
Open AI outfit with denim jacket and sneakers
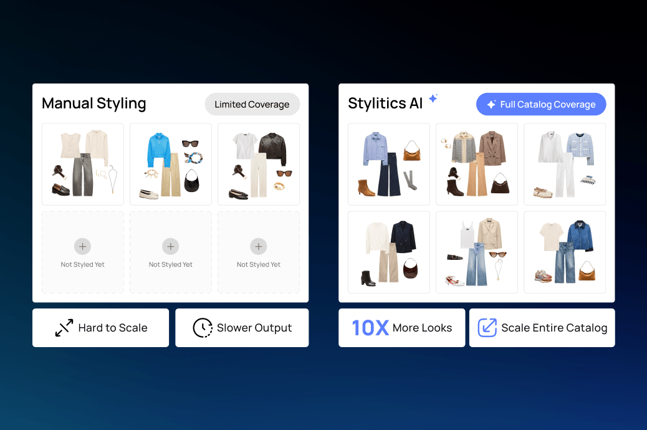click(x=565, y=252)
